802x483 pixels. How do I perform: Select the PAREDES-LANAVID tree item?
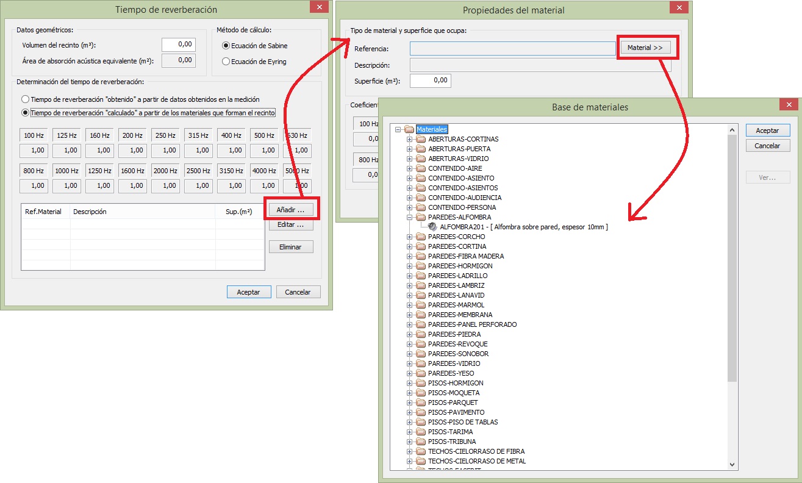coord(456,295)
